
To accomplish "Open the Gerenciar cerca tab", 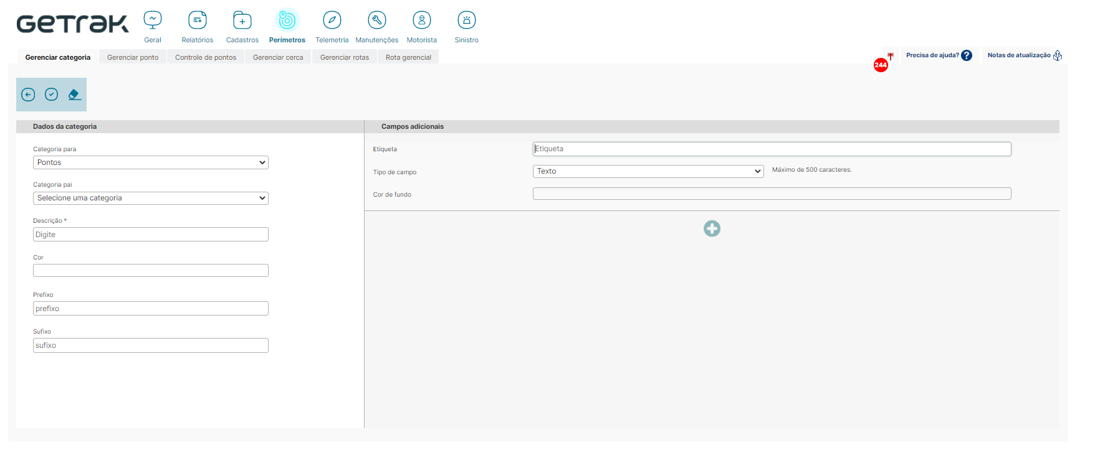I will [278, 57].
